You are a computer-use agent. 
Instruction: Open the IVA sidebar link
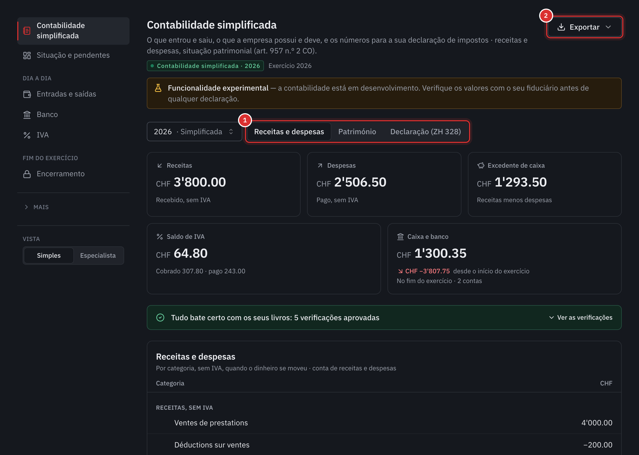[x=73, y=135]
